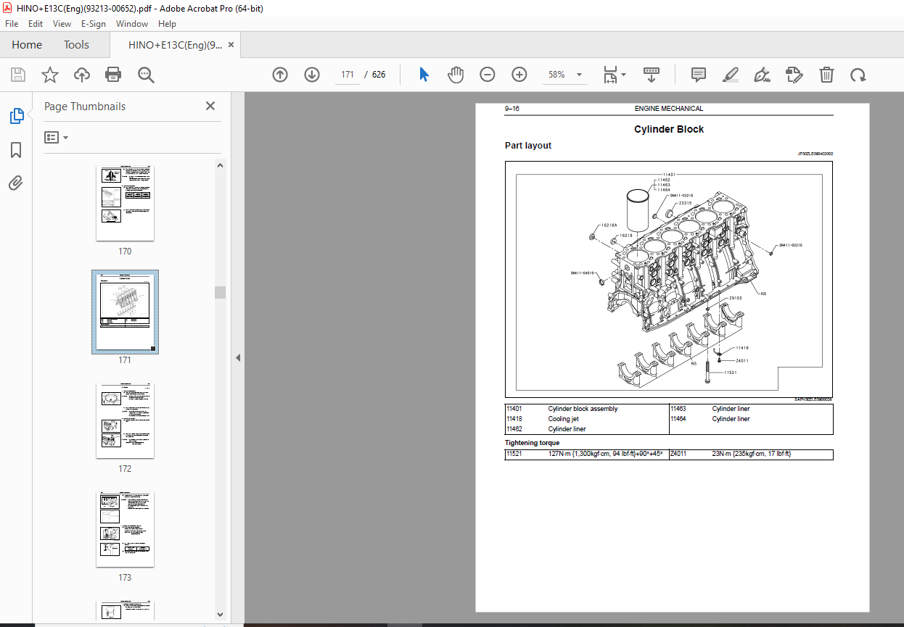Go to the next page arrow
Image resolution: width=904 pixels, height=627 pixels.
coord(312,75)
